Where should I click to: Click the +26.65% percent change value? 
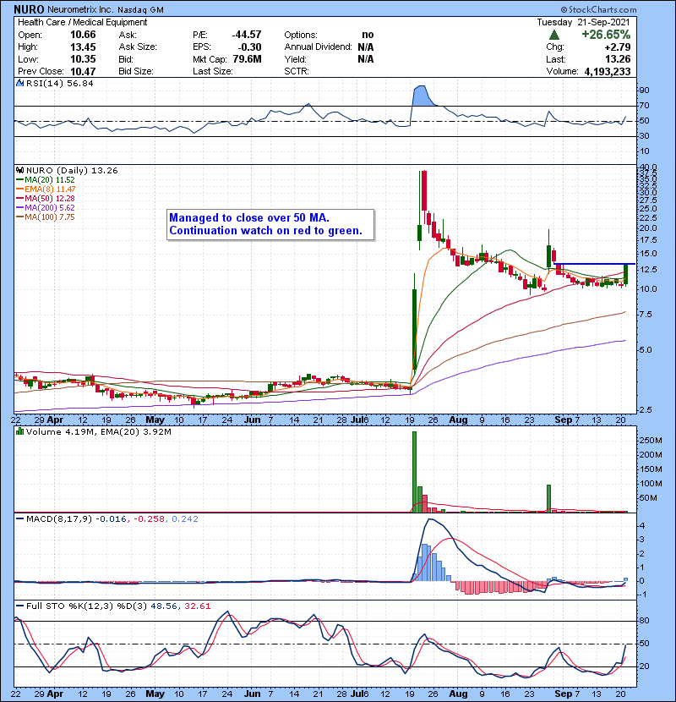(606, 35)
